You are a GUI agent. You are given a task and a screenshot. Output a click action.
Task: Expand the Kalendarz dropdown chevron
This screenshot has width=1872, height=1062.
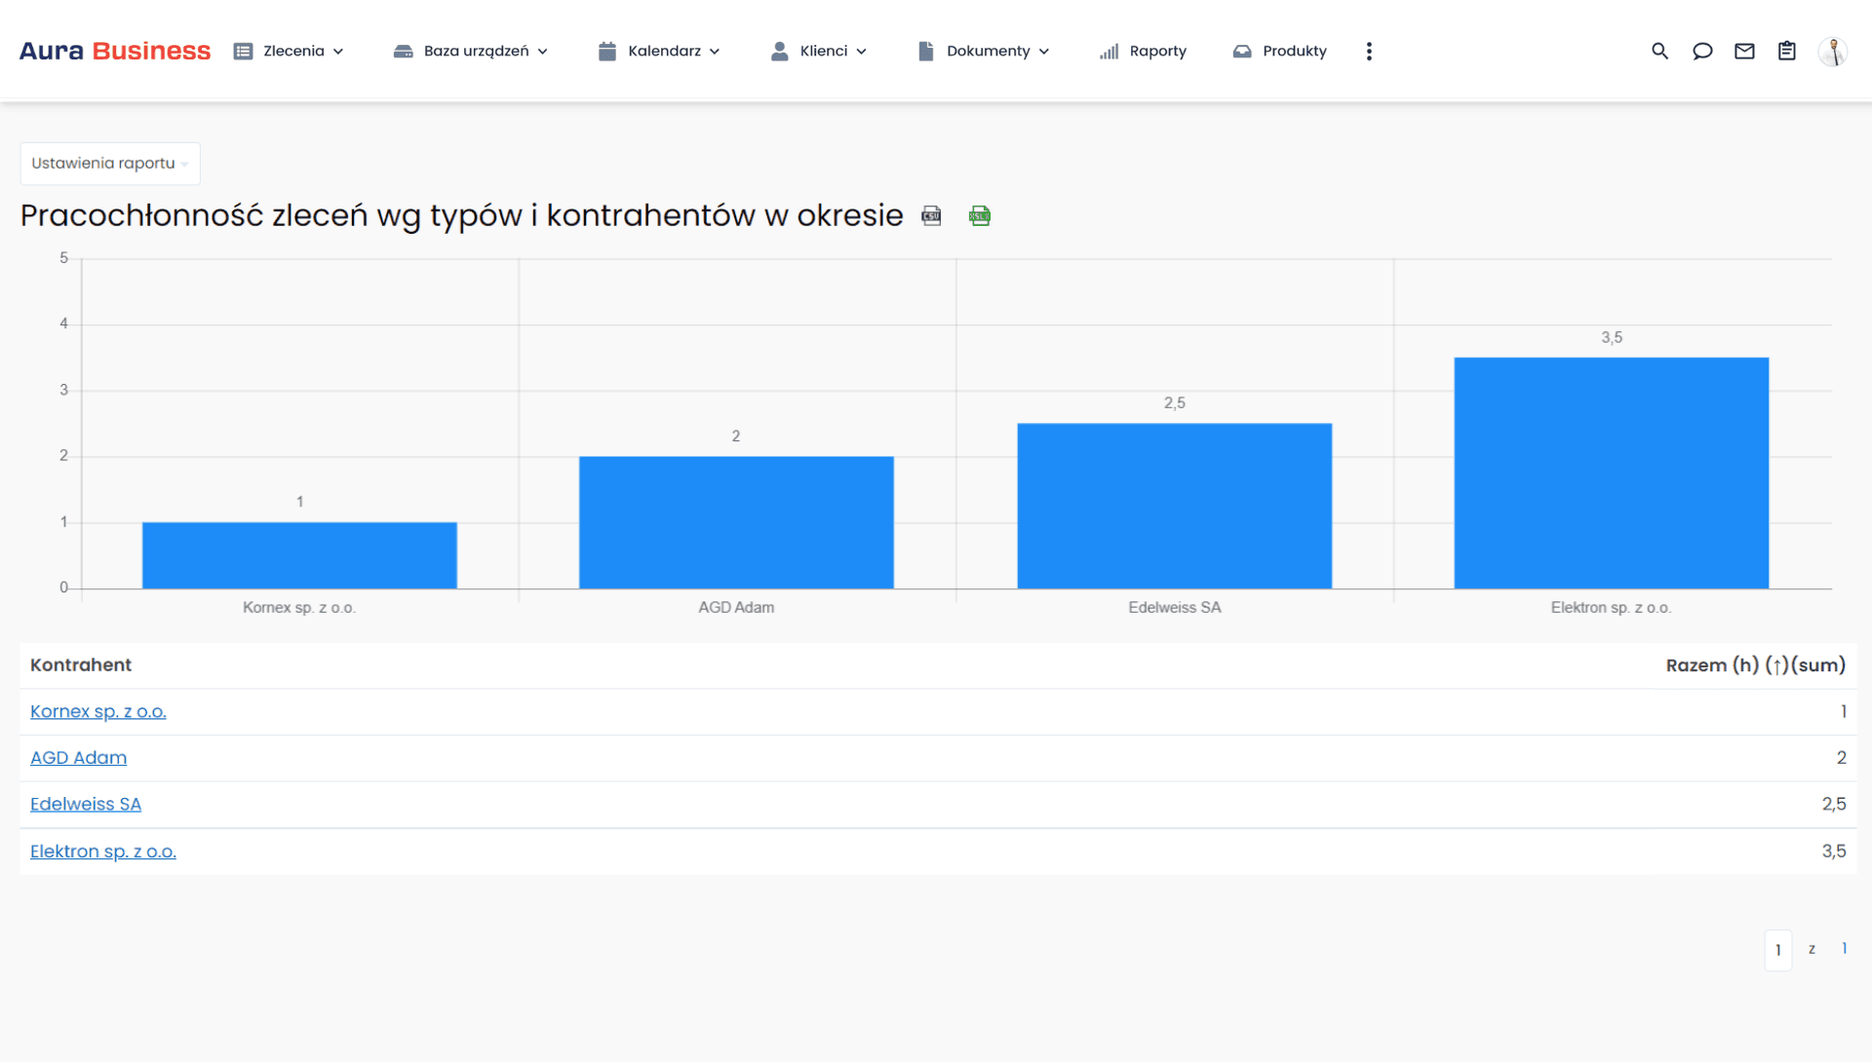[715, 52]
